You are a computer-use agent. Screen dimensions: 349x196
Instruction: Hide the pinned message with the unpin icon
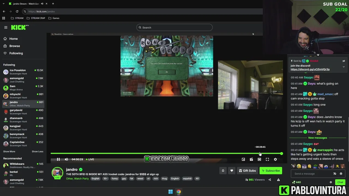tap(344, 61)
